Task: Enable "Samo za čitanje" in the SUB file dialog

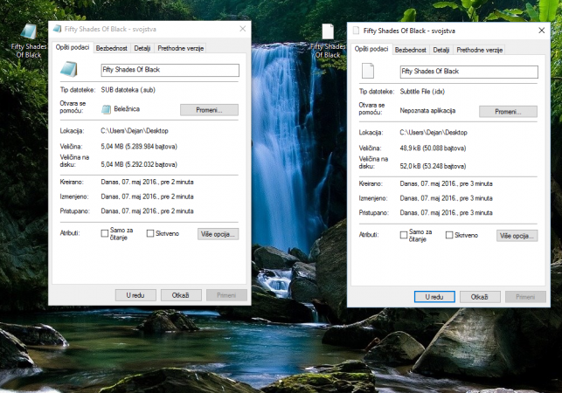Action: click(106, 233)
